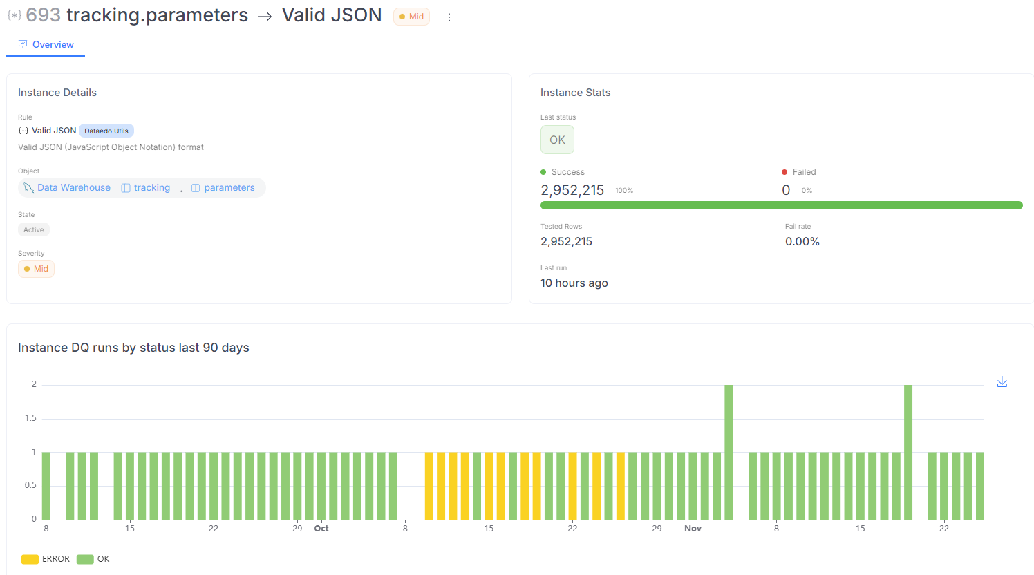Toggle the ERROR legend yellow swatch
Viewport: 1034px width, 575px height.
point(30,559)
